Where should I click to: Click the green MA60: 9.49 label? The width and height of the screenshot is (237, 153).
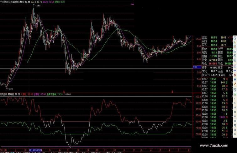pyautogui.click(x=60, y=2)
